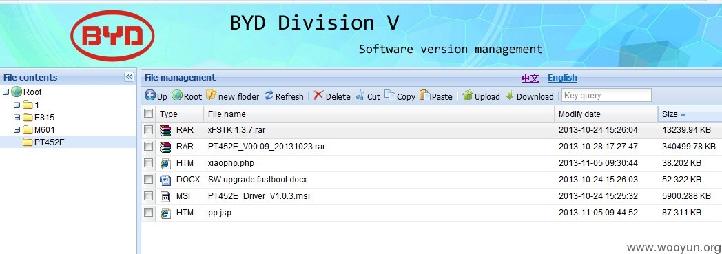722x254 pixels.
Task: Click the E815 folder icon
Action: point(28,117)
